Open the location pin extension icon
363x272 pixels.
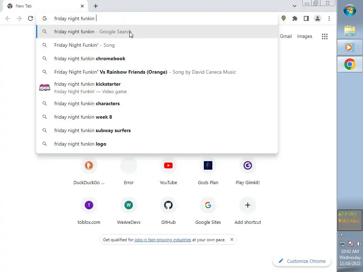coord(283,18)
